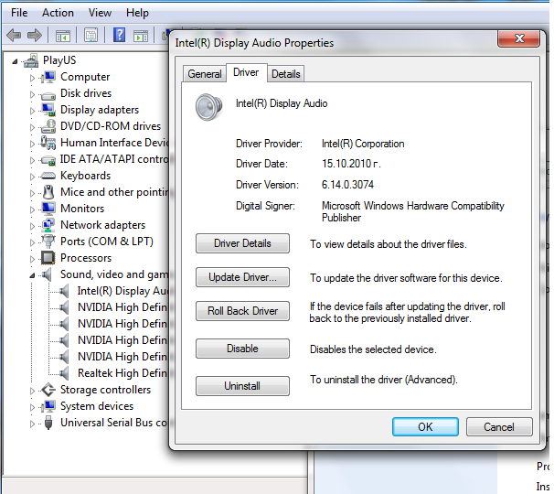Click the Storage controllers icon
Screen dimensions: 554x494
[48, 390]
